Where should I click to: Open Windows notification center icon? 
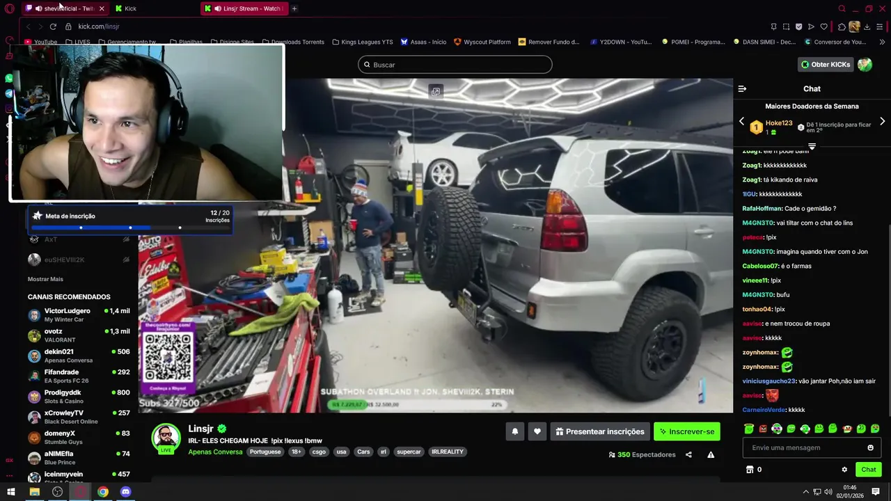click(x=876, y=492)
